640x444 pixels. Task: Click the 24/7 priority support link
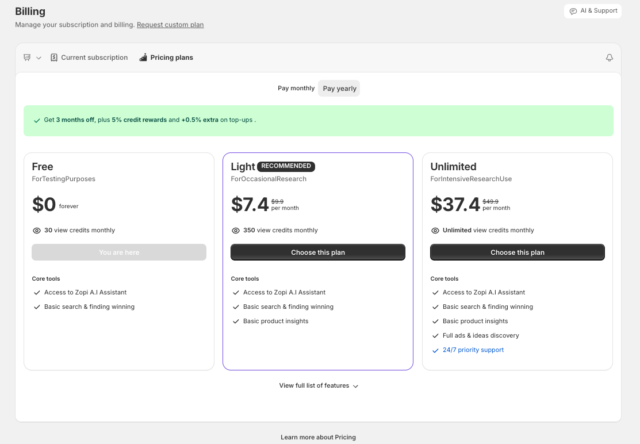(473, 350)
